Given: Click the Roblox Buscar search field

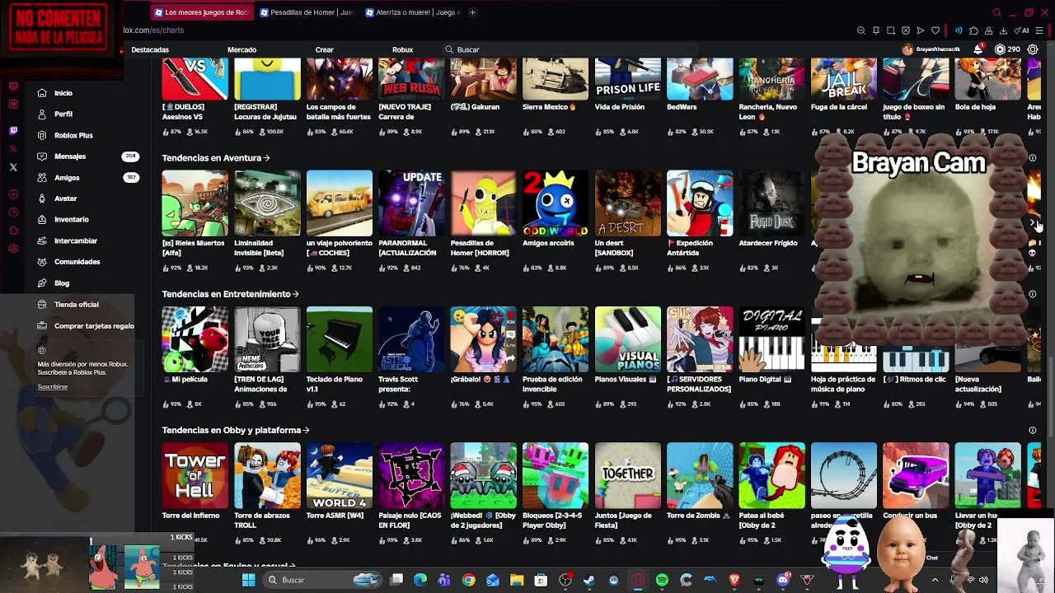Looking at the screenshot, I should coord(570,49).
